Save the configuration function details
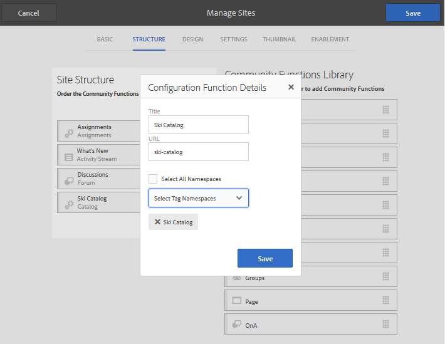 coord(264,259)
